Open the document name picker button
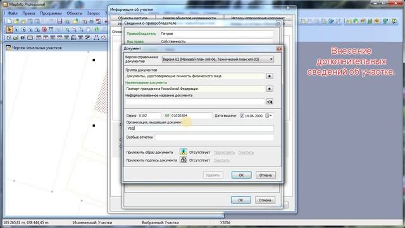Viewport: 405px width, 228px height. [x=270, y=89]
